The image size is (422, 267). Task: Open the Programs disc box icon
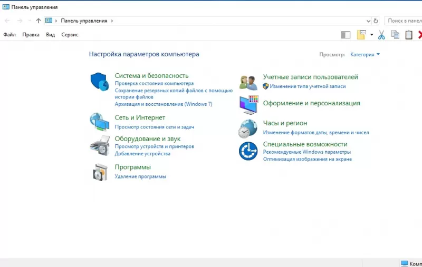pos(100,172)
